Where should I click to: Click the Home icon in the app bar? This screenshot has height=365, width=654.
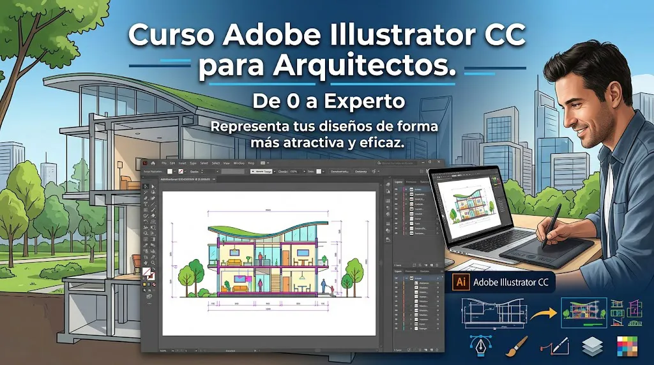pos(153,163)
